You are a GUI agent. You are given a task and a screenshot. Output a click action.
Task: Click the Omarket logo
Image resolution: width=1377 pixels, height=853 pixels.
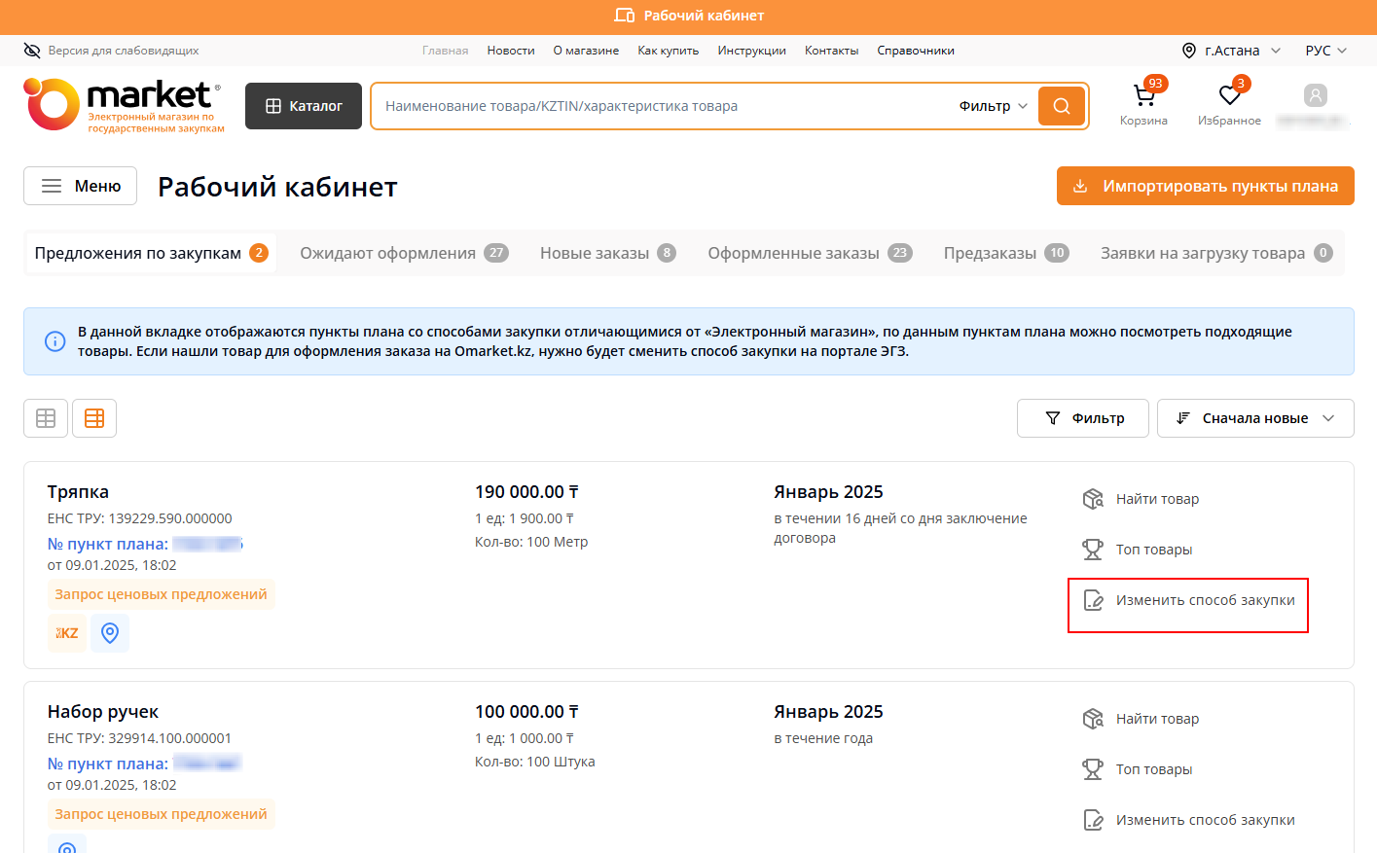[x=124, y=105]
